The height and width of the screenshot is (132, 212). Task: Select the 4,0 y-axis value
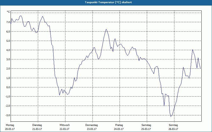[8, 50]
